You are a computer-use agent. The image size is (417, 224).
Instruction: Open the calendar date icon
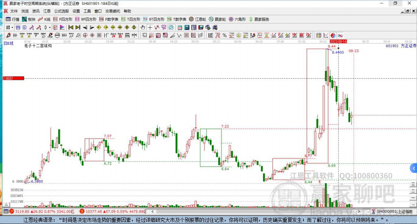(180, 27)
